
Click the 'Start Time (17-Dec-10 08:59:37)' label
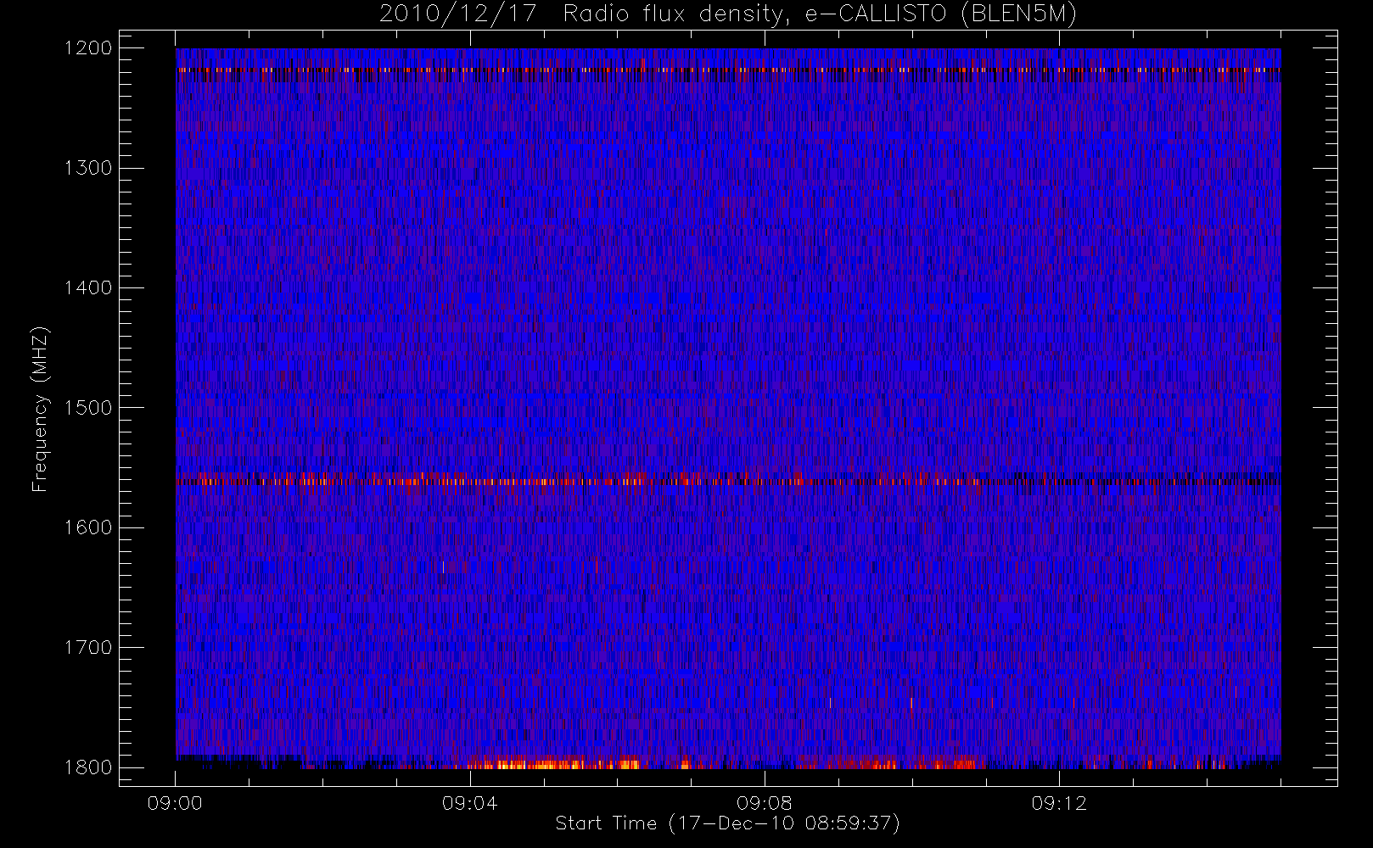click(727, 823)
